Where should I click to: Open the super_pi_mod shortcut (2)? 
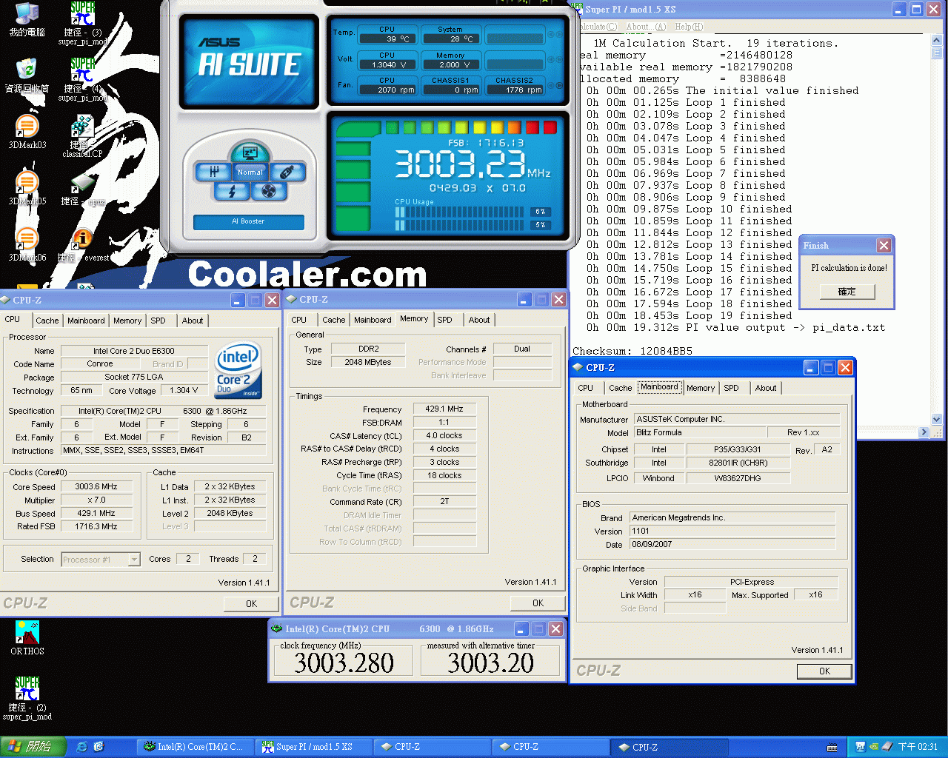[27, 697]
